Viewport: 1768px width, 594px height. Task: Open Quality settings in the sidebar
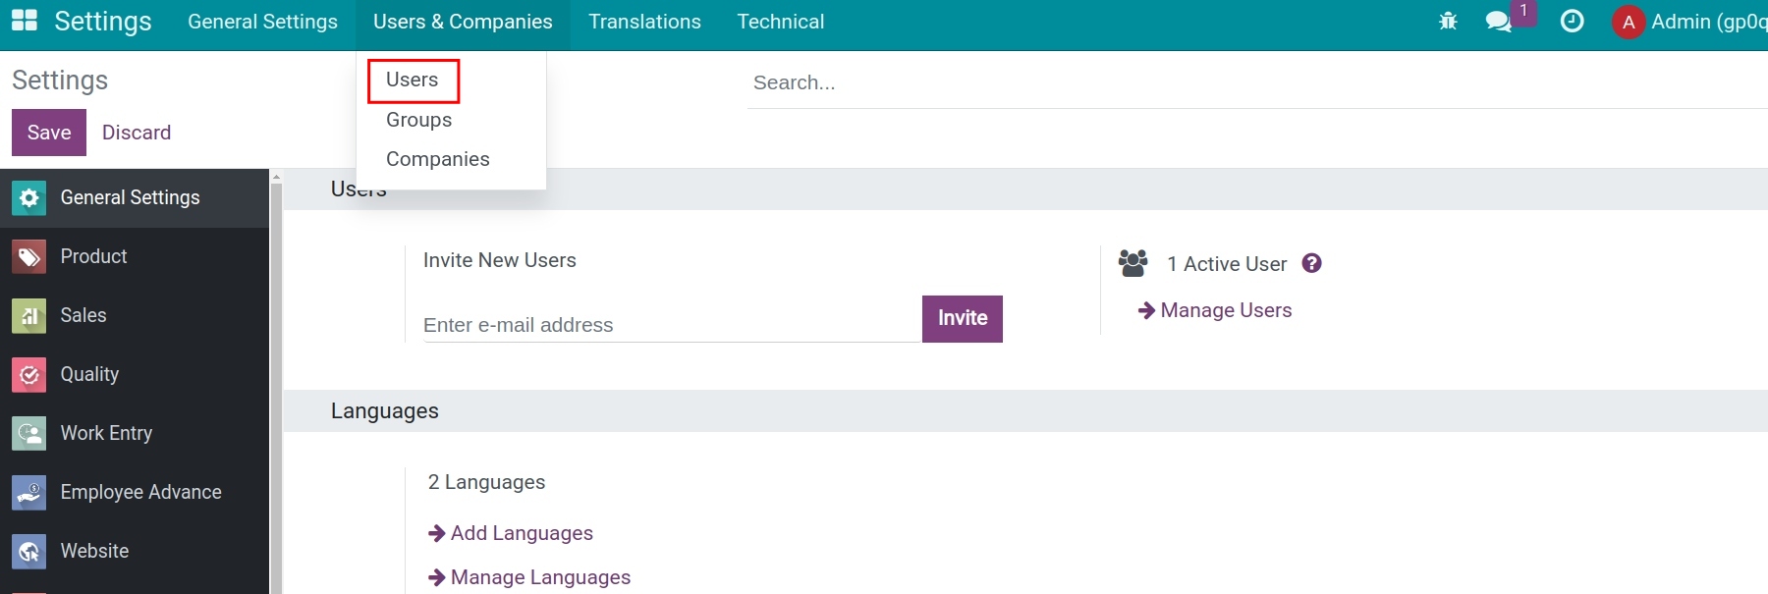pyautogui.click(x=135, y=375)
